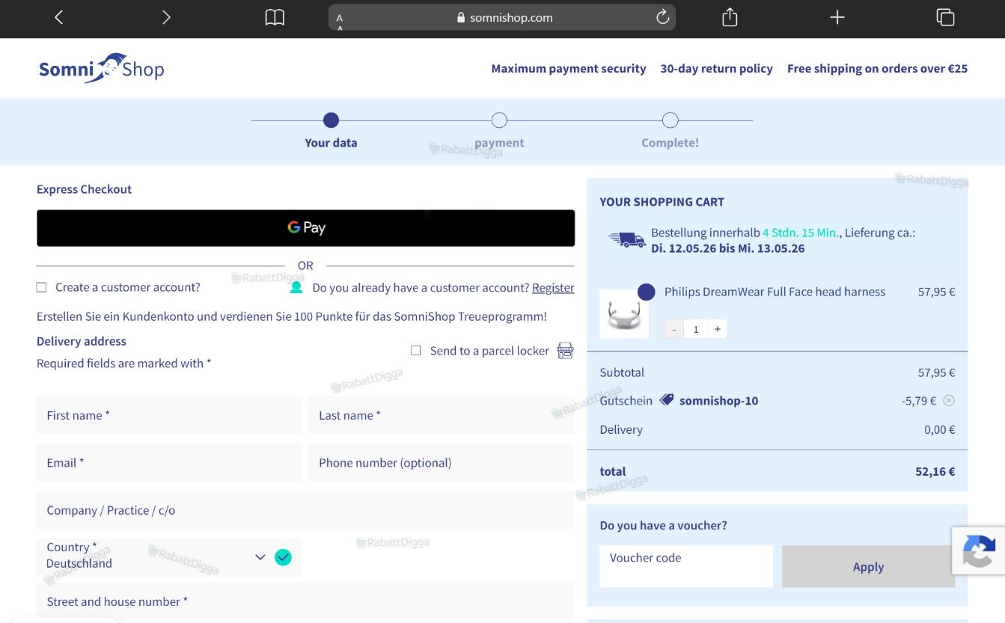The height and width of the screenshot is (623, 1005).
Task: Click the voucher tag icon next to somnishop-10
Action: [x=666, y=400]
